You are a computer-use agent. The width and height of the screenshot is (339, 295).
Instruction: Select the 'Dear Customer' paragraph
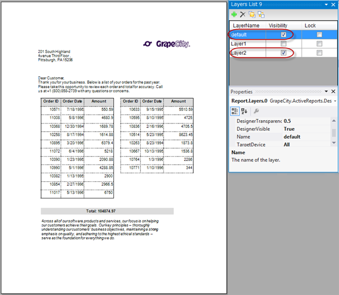click(x=100, y=84)
